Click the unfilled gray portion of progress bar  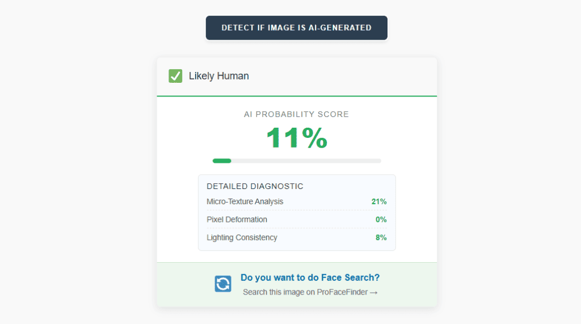(x=306, y=161)
